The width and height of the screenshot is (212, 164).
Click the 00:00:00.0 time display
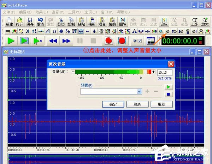pos(183,41)
